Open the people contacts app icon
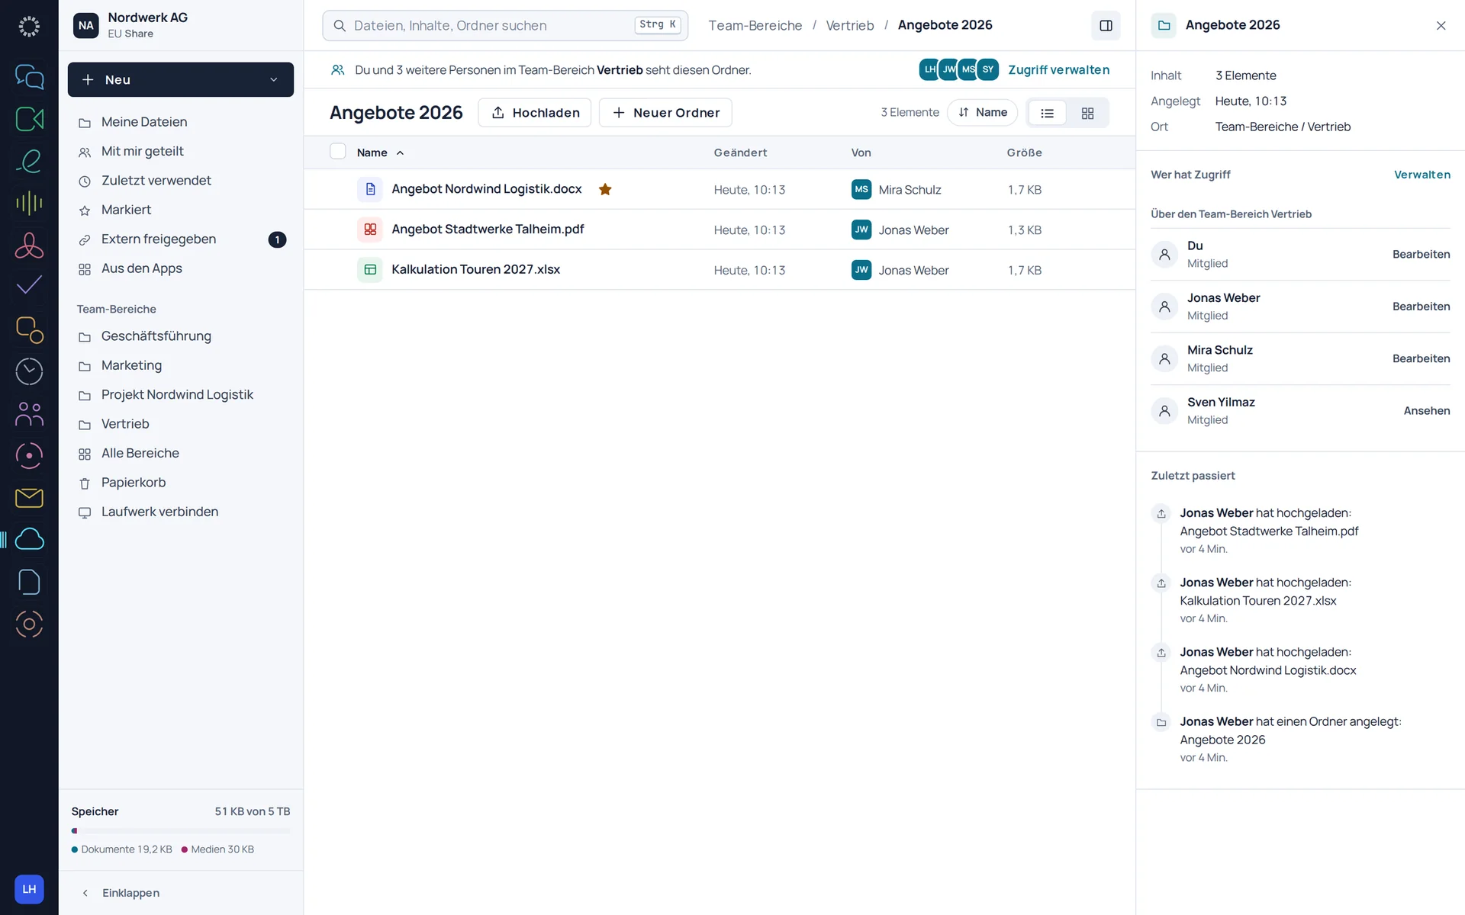Image resolution: width=1465 pixels, height=915 pixels. 29,413
